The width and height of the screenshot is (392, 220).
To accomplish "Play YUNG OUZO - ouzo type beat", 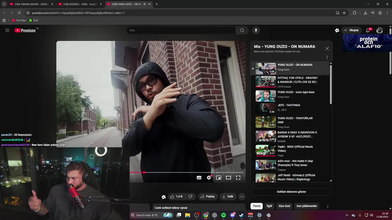I will pos(290,96).
